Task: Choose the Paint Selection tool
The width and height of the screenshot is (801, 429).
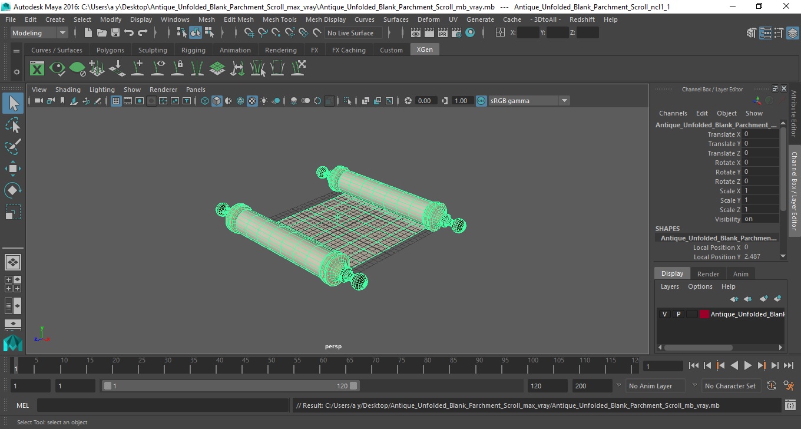Action: coord(13,147)
